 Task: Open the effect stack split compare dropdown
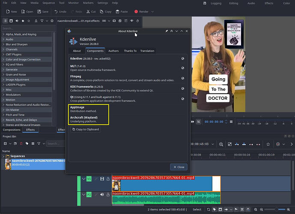(109, 21)
